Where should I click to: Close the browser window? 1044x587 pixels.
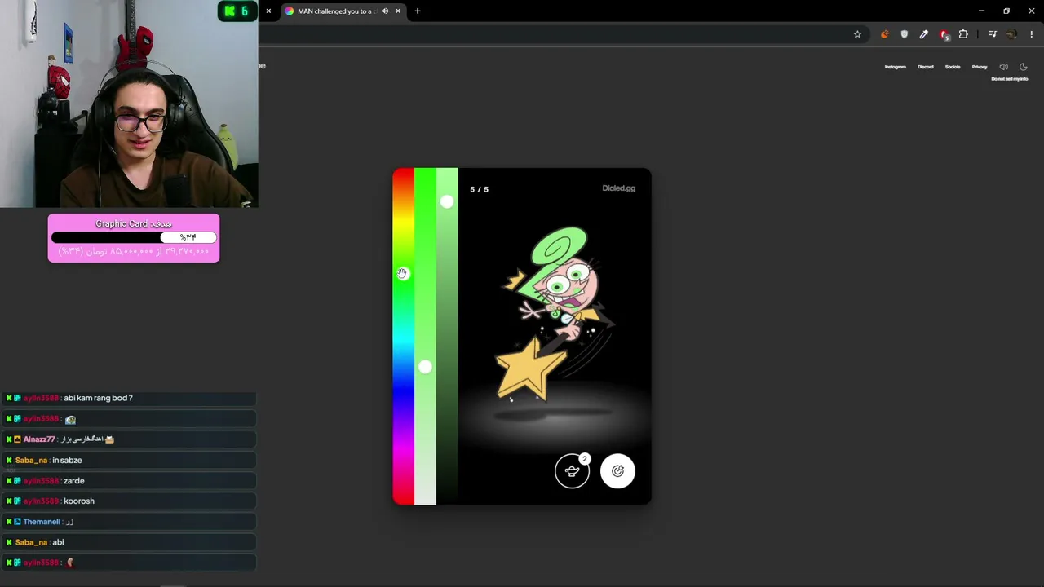(1031, 11)
